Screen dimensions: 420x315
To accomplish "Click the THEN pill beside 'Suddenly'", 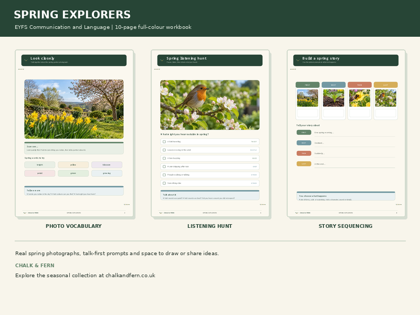I will click(304, 153).
